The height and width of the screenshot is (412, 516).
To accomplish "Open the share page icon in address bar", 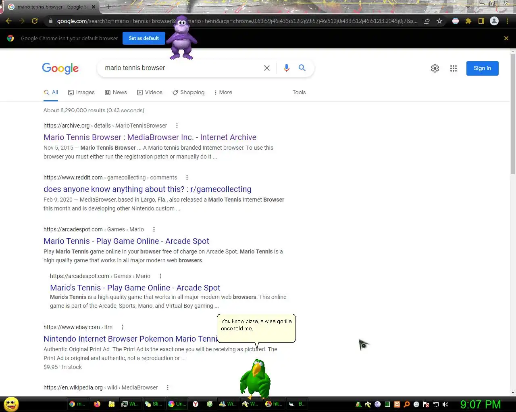I will click(427, 21).
